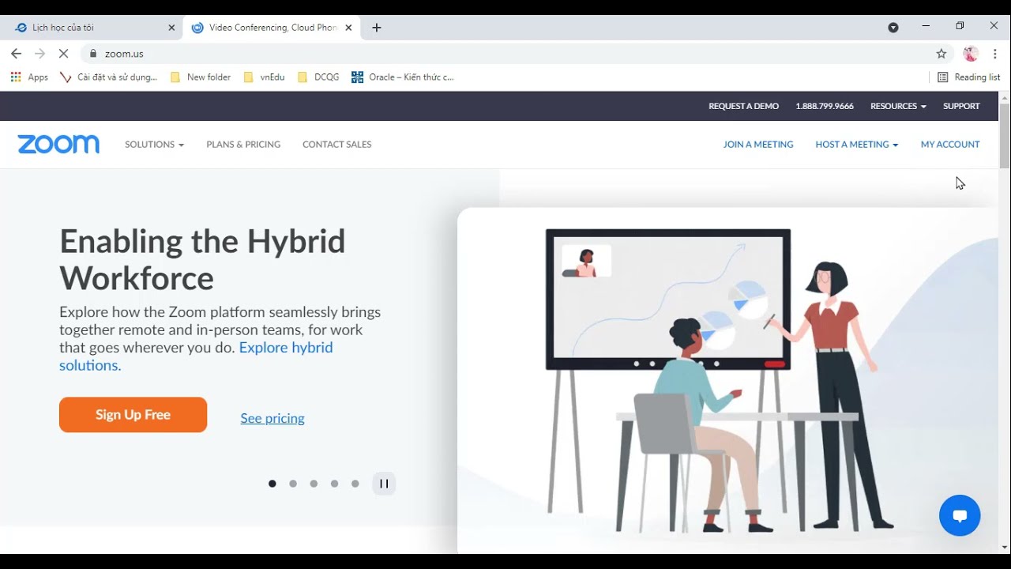The image size is (1011, 569).
Task: Expand the Solutions dropdown menu
Action: point(154,145)
